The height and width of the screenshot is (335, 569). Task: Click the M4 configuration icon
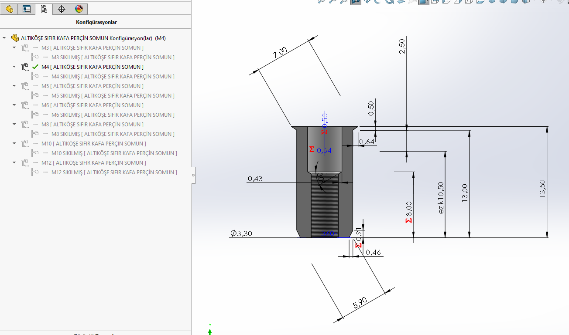[25, 67]
